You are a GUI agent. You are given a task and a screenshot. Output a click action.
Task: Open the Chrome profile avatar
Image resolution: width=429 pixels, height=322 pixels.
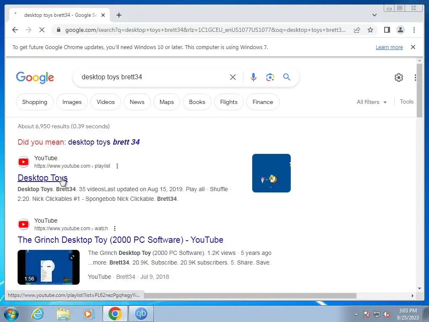400,30
